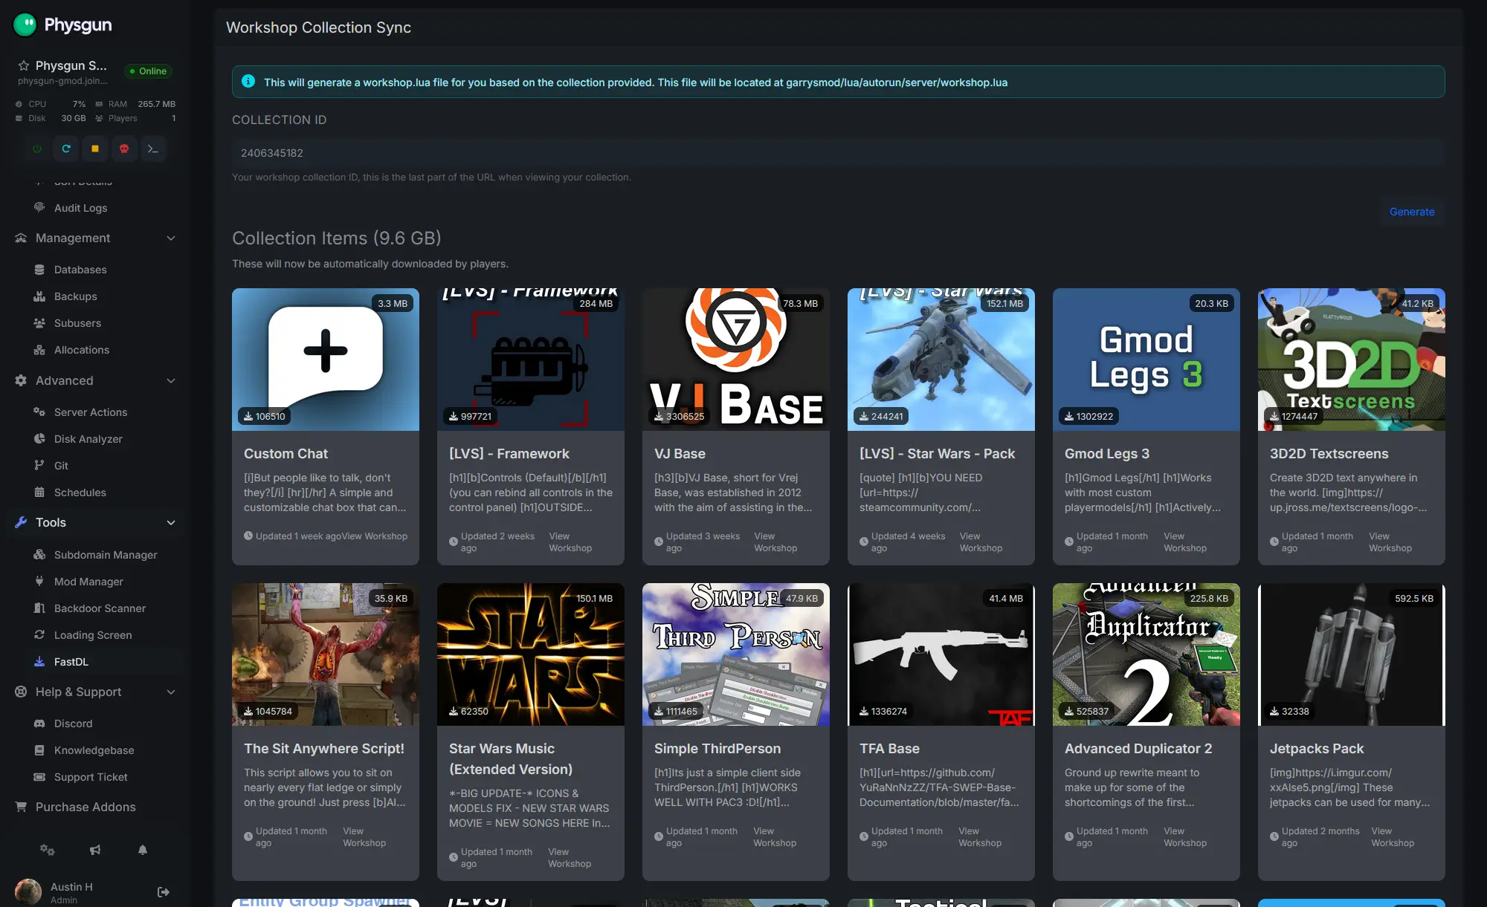Image resolution: width=1487 pixels, height=907 pixels.
Task: Open View Workshop link for VJ Base
Action: coord(775,542)
